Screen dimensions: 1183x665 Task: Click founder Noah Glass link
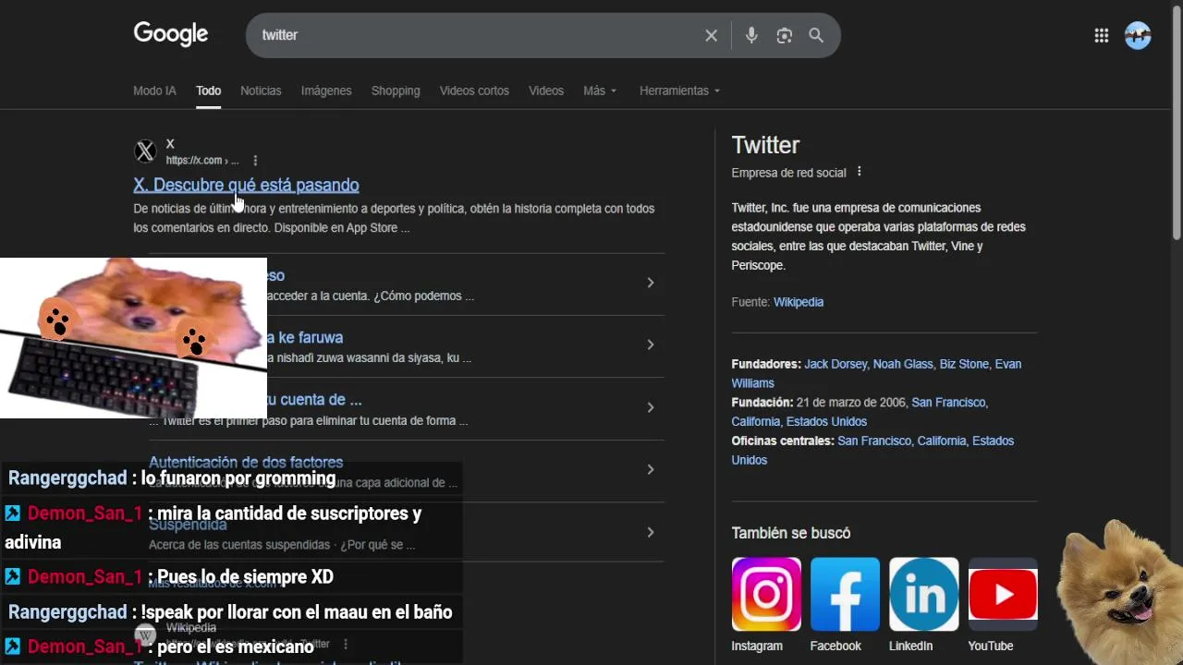coord(903,364)
